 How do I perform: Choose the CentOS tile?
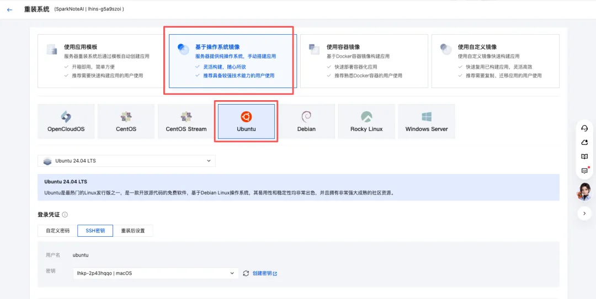[x=126, y=122]
